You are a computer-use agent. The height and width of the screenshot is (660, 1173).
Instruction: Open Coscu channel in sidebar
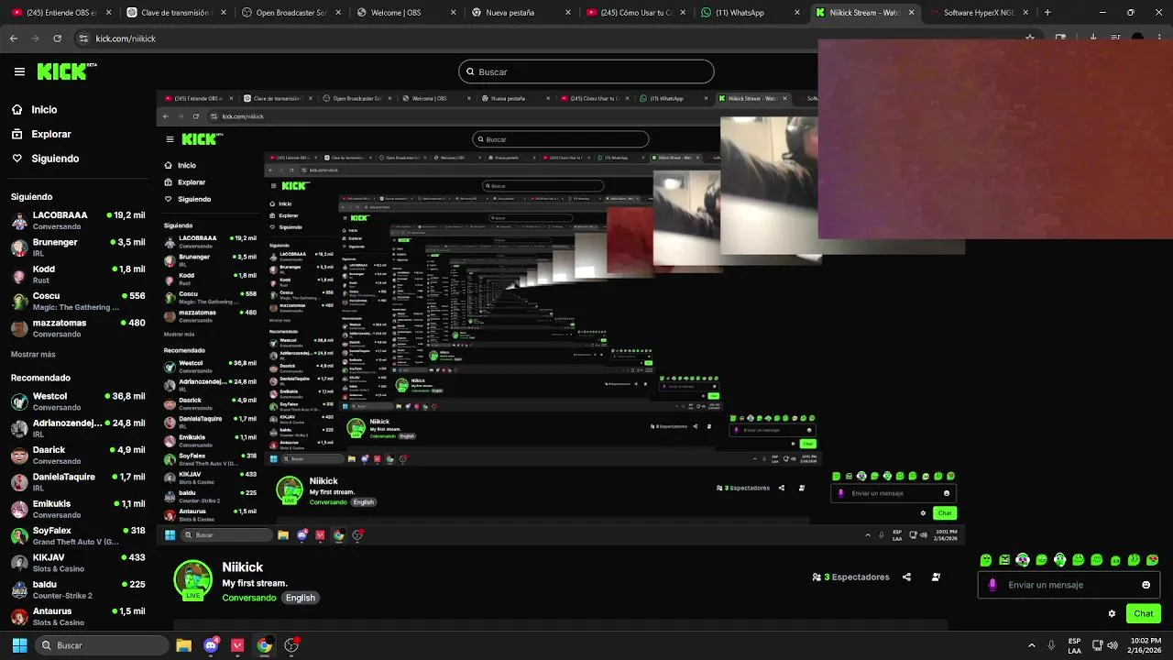(x=78, y=301)
